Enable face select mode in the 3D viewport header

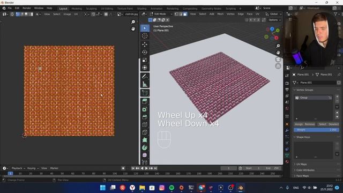pos(185,14)
